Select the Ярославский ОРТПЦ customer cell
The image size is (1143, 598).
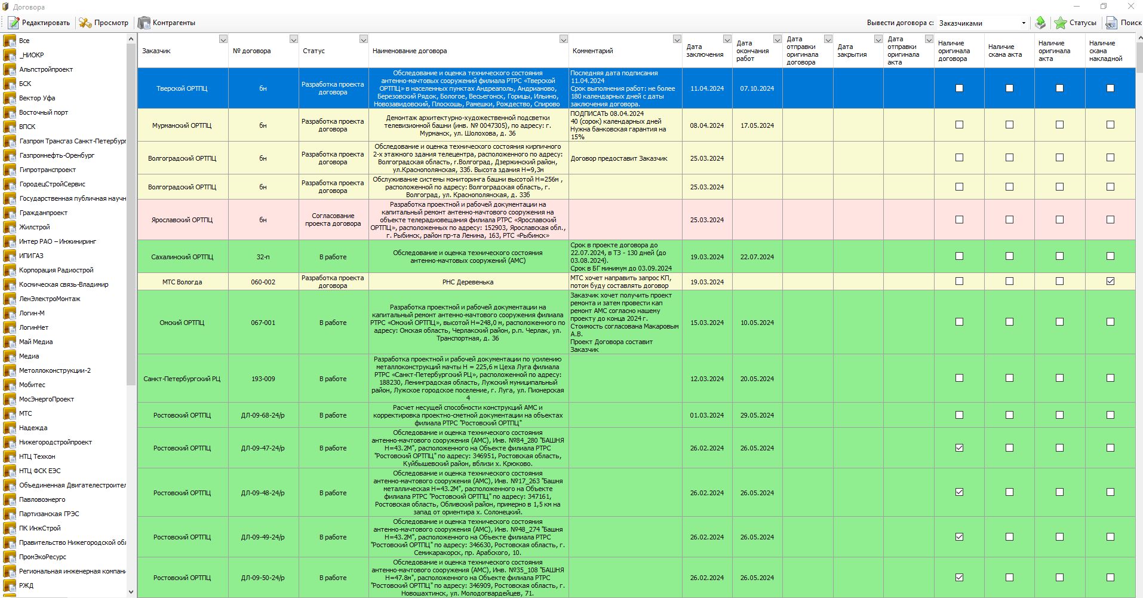182,220
